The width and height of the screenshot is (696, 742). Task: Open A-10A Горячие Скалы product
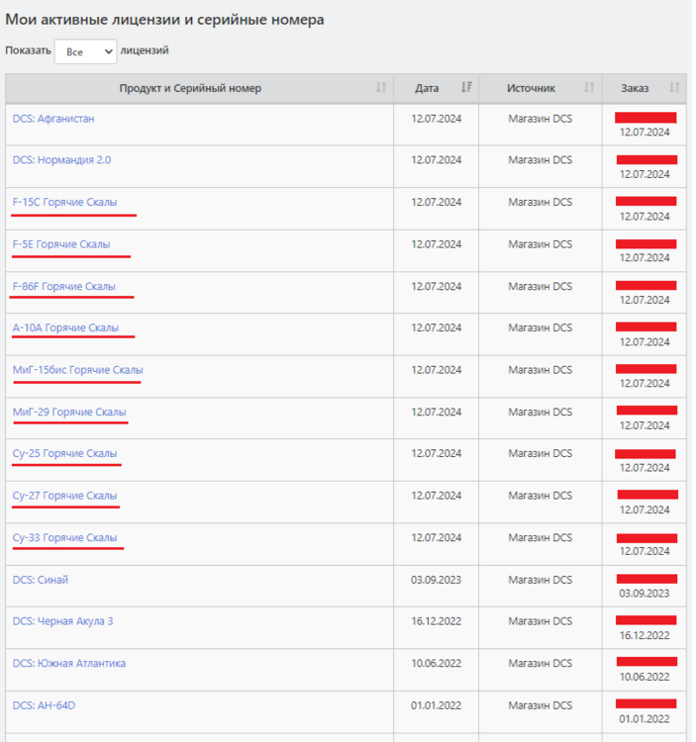coord(65,328)
